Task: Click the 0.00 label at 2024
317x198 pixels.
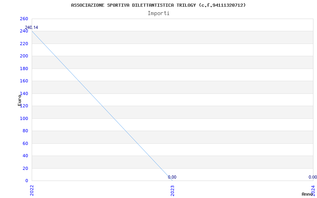Action: [313, 177]
